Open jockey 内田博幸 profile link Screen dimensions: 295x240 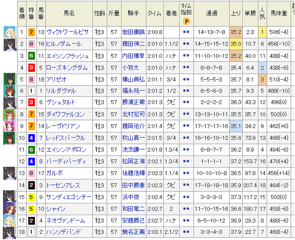click(x=134, y=56)
